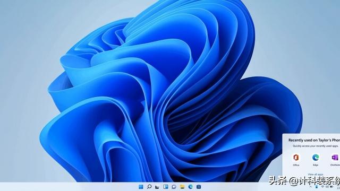Open network Wi-Fi icon in system tray
The width and height of the screenshot is (340, 191).
322,187
